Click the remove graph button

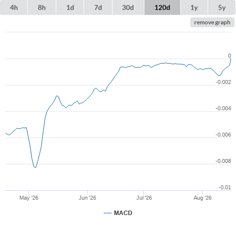pos(212,22)
